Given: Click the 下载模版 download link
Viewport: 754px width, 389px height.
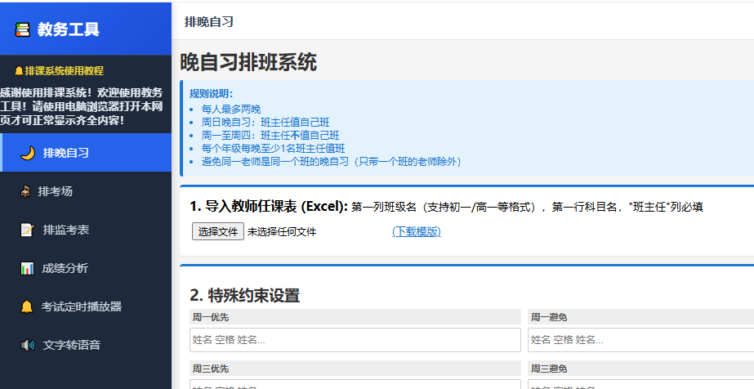Looking at the screenshot, I should coord(417,232).
